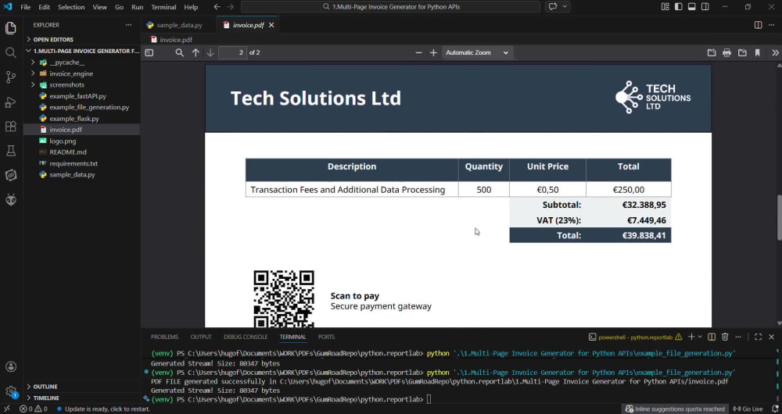Viewport: 782px width, 414px height.
Task: Open README.md in explorer
Action: tap(68, 152)
